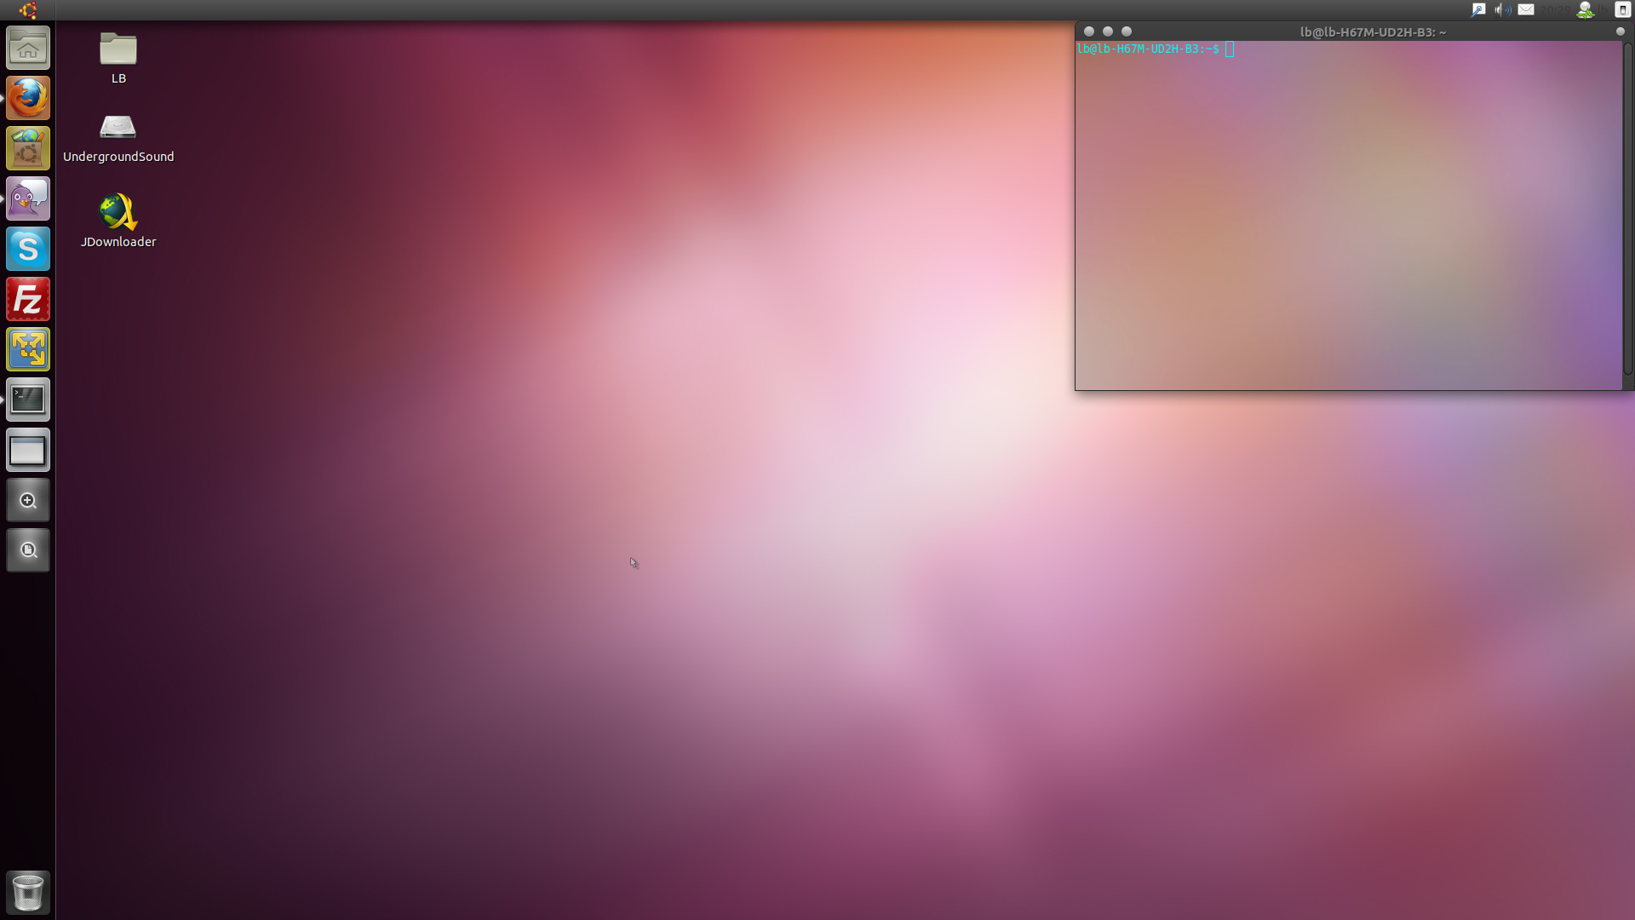Screen dimensions: 1635x920
Task: Open Pidgin chat from the launcher
Action: (28, 198)
